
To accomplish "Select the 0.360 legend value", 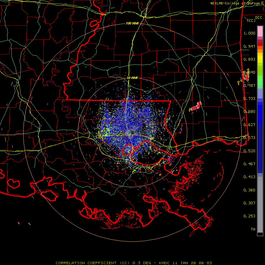I will [x=249, y=190].
